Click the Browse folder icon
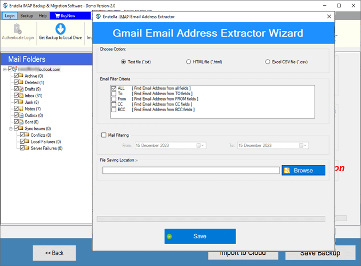Screen dimensions: 361x266 tap(287, 170)
